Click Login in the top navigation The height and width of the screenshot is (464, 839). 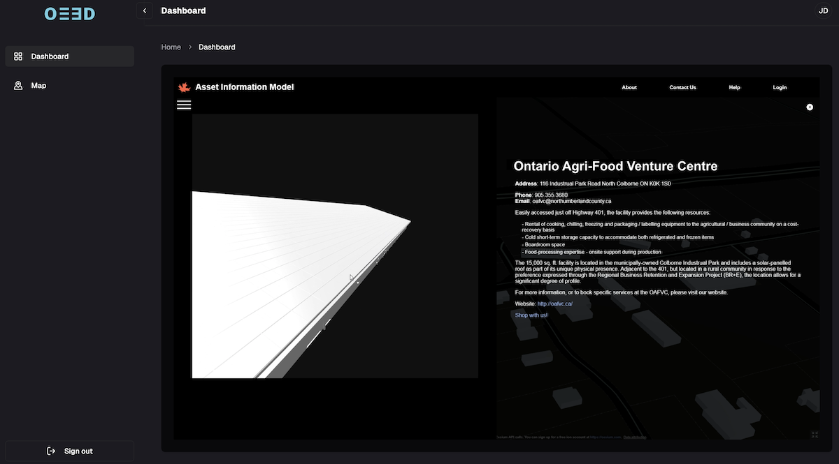780,87
